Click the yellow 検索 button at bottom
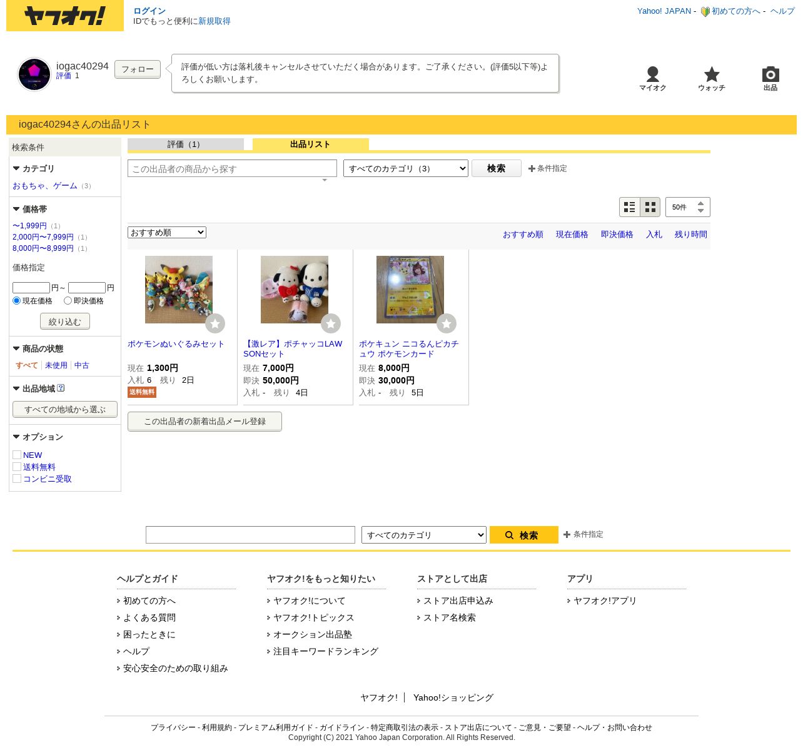 click(524, 535)
